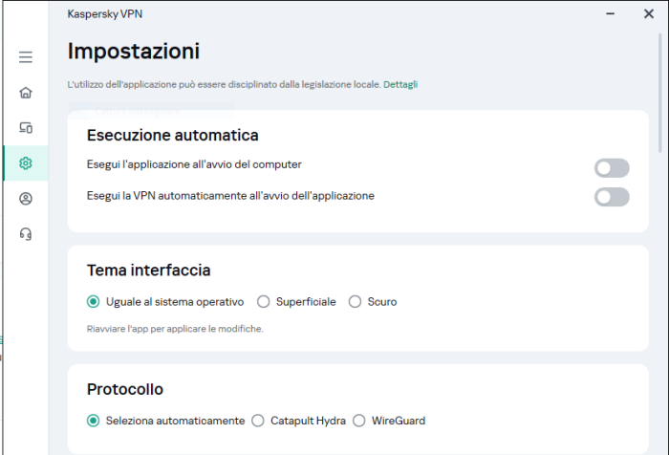Open the Dettagli legislation link

400,84
